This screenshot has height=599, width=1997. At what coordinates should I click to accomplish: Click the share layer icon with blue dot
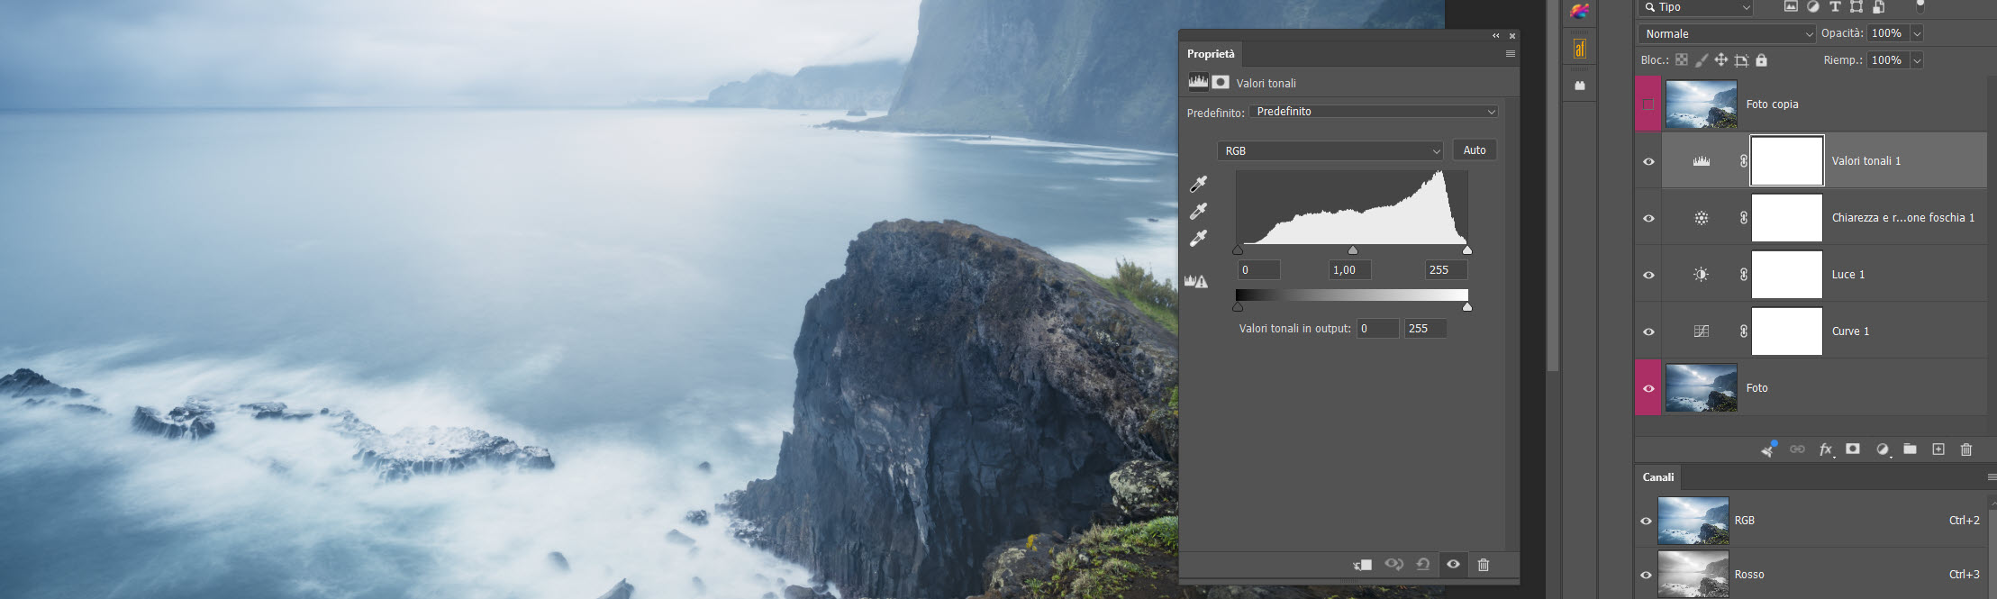click(x=1769, y=449)
